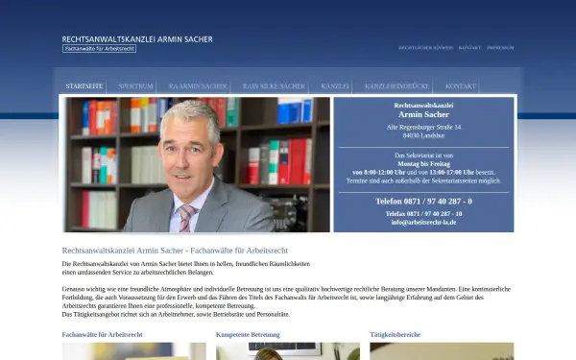Click the Alte Regensburger Straße 14 address
This screenshot has height=360, width=576.
coord(423,127)
